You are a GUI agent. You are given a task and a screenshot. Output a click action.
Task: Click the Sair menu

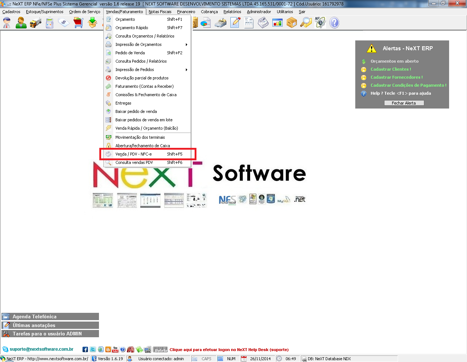pos(302,12)
